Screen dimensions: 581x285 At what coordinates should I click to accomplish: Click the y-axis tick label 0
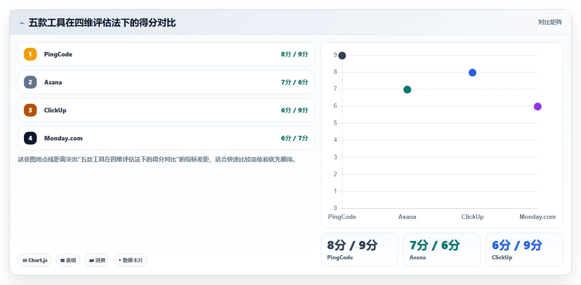tap(336, 208)
